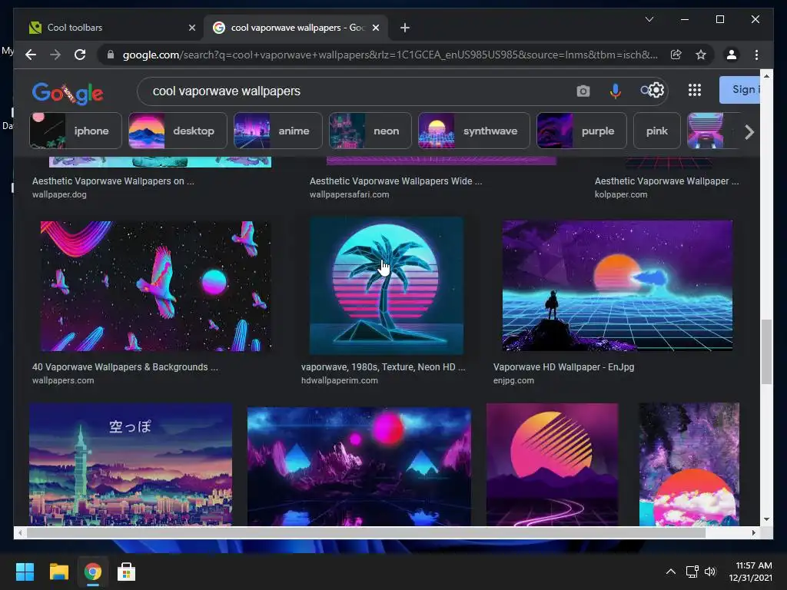Filter results by anime chip
The width and height of the screenshot is (787, 590).
[277, 131]
